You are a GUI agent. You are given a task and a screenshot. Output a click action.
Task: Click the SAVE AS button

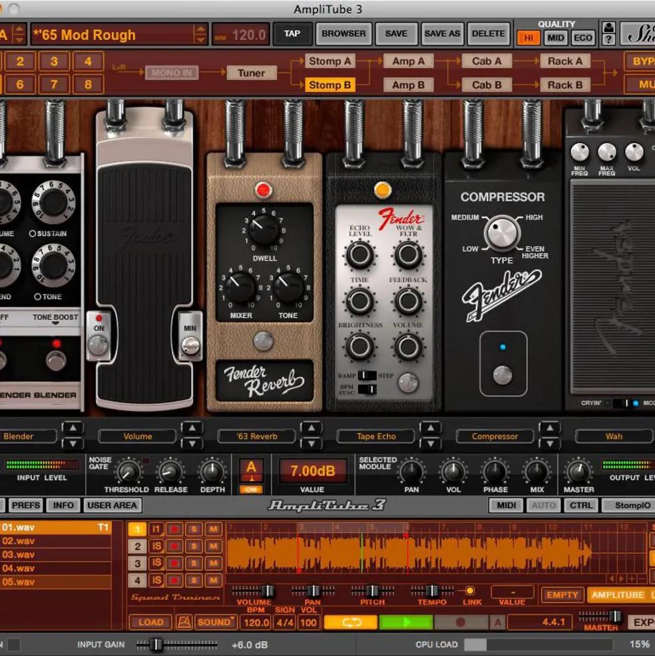tap(442, 33)
